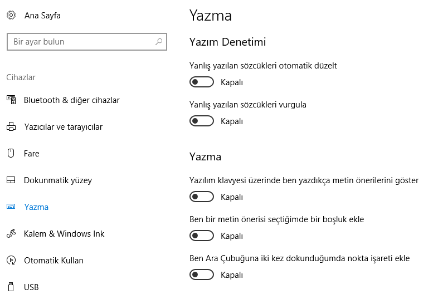Viewport: 433px width, 294px height.
Task: Click the Otomatik Kullan autoplay icon
Action: (11, 261)
